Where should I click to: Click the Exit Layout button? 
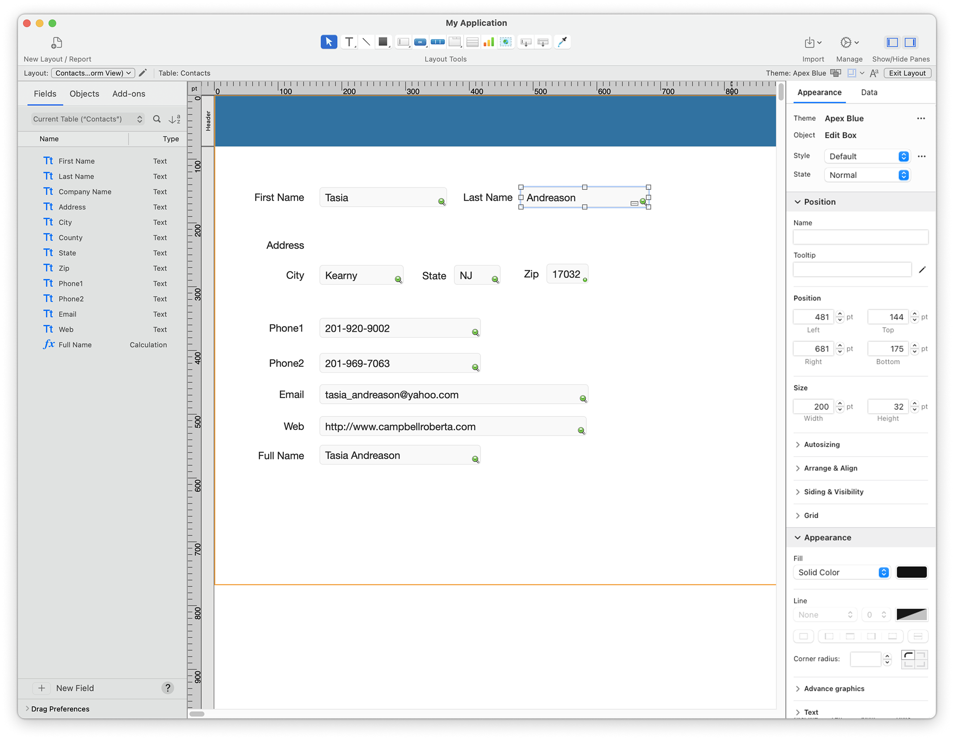(907, 73)
